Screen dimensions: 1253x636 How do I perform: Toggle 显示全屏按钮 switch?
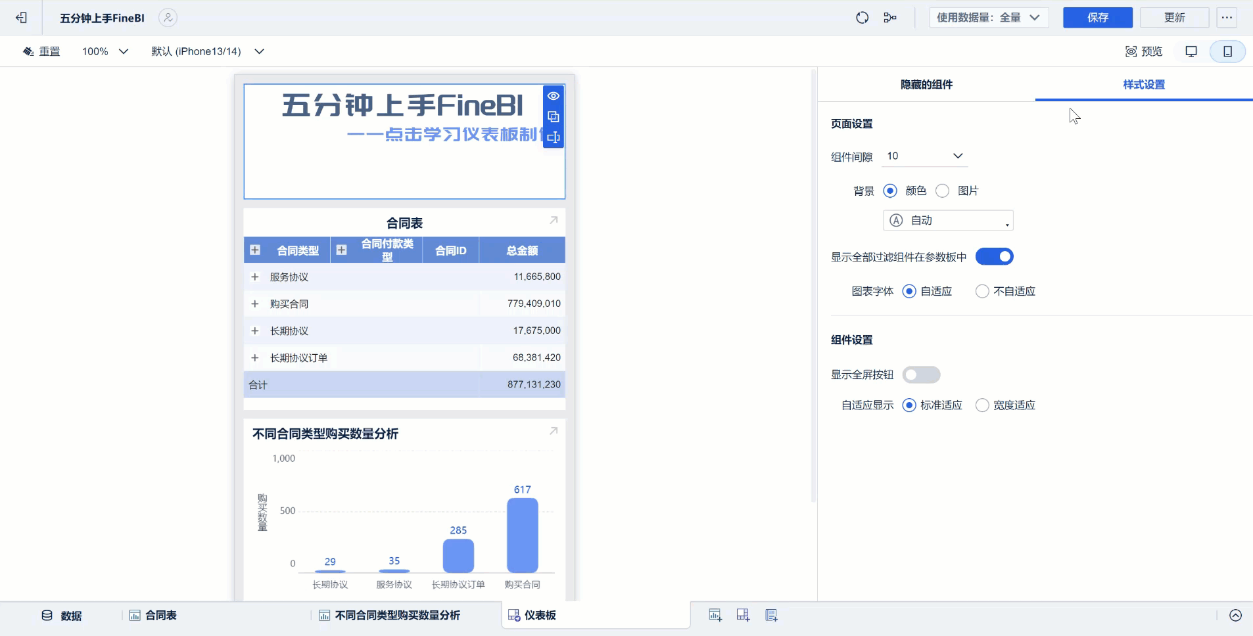(921, 375)
